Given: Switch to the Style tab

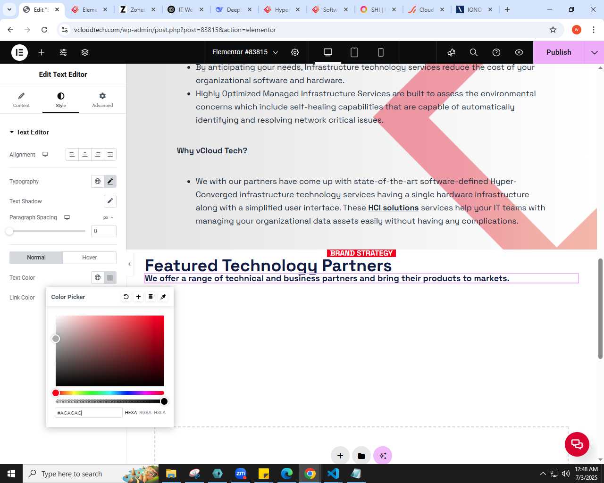Looking at the screenshot, I should (x=61, y=100).
